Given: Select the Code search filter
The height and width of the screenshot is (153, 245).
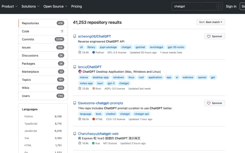Looking at the screenshot, I should coord(43,31).
